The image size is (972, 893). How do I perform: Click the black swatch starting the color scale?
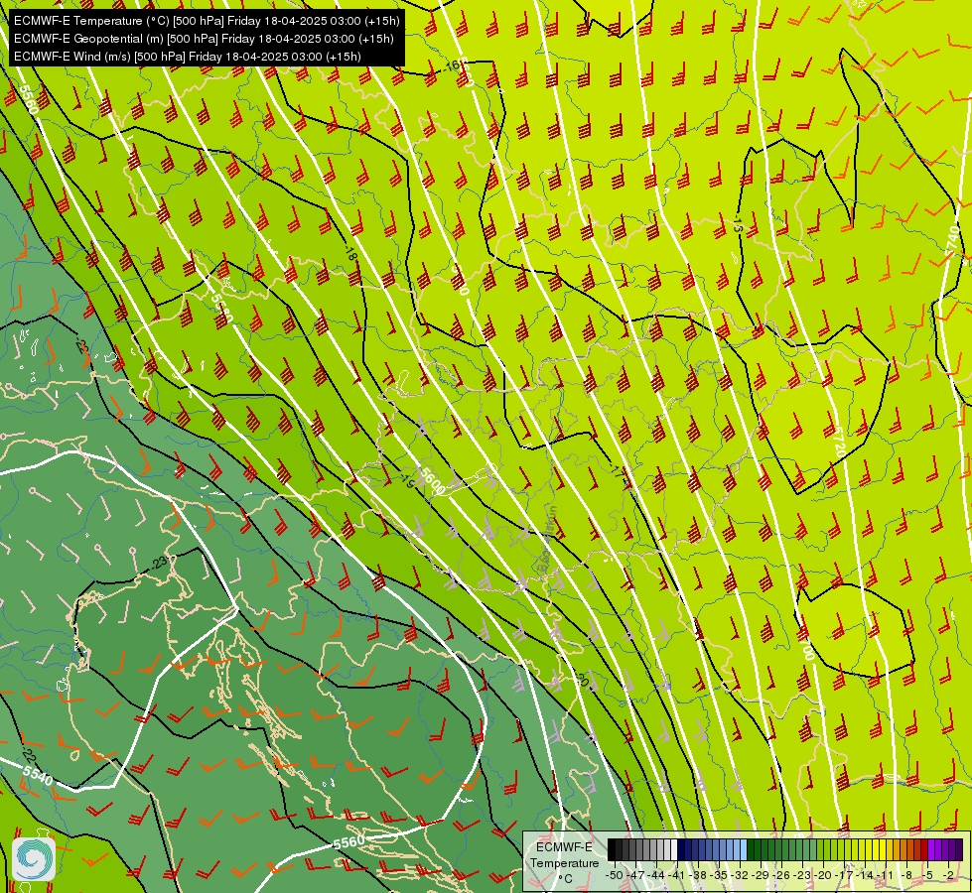tap(612, 849)
